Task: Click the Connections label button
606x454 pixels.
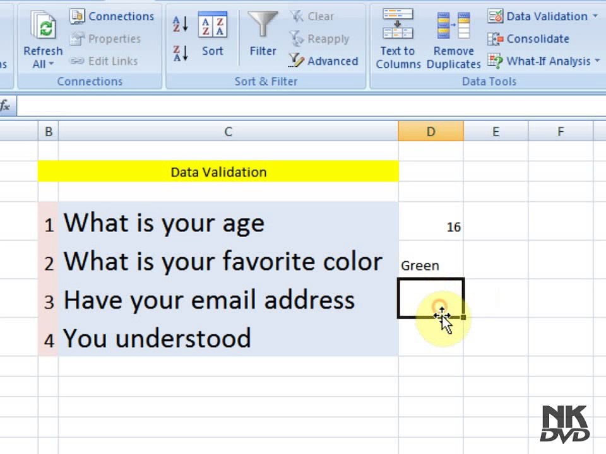Action: click(121, 16)
